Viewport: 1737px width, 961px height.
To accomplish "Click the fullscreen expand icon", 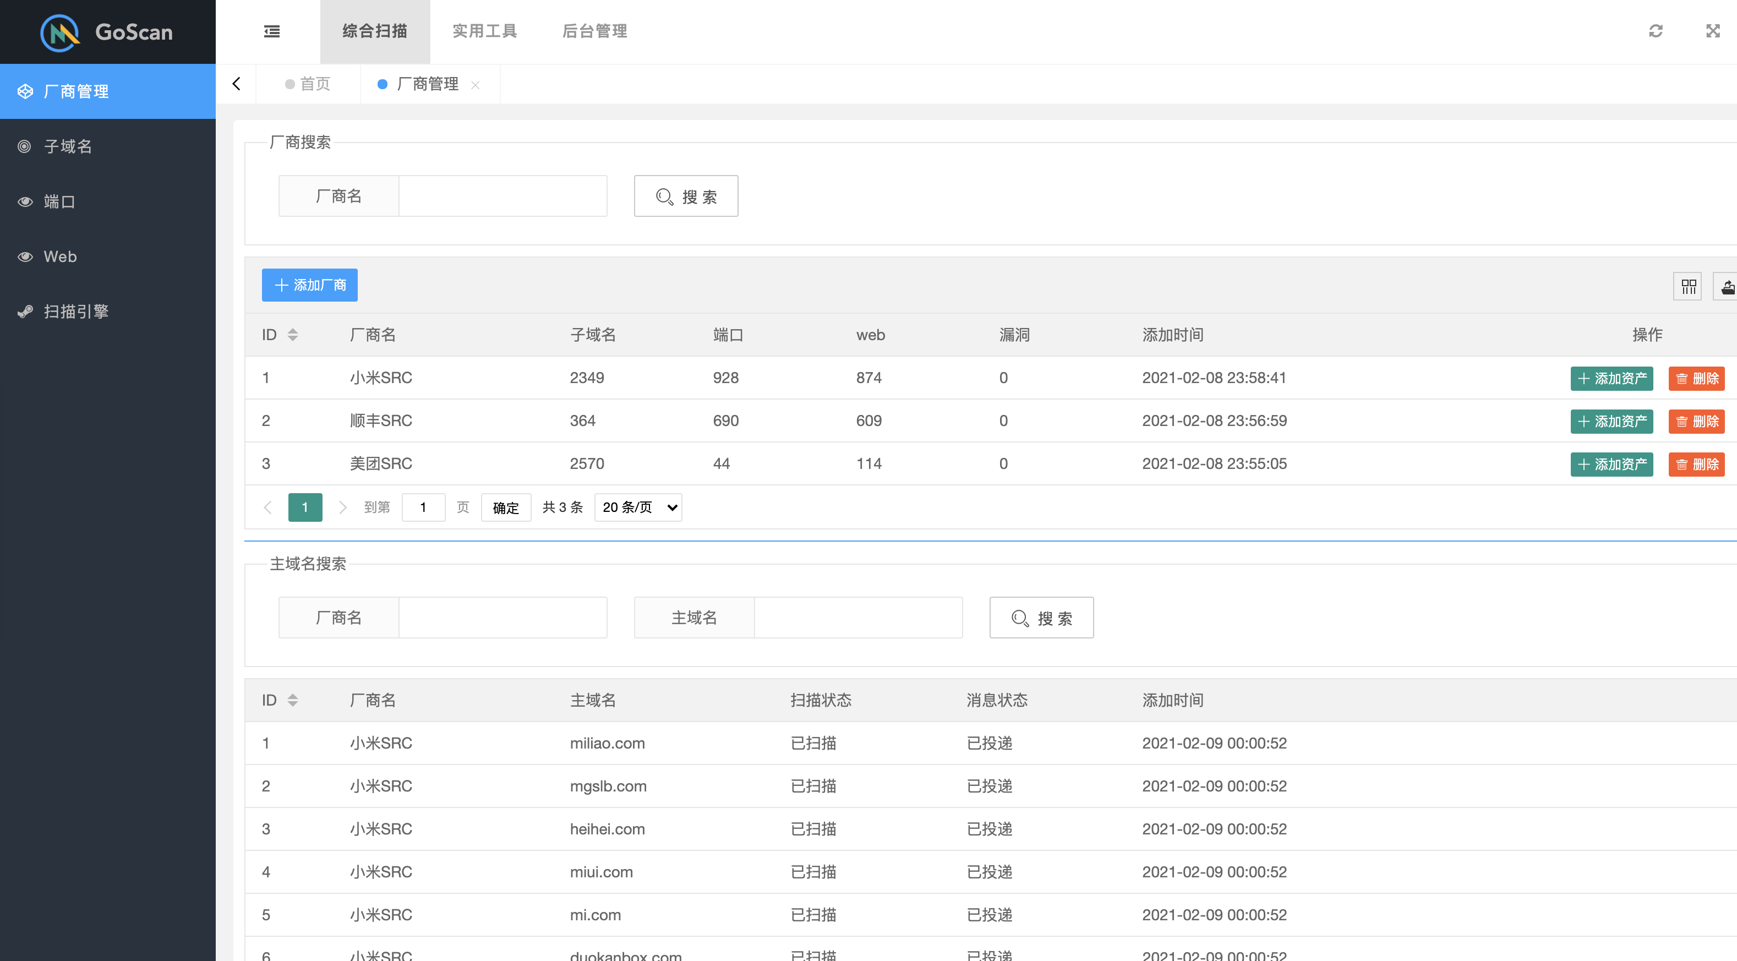I will tap(1713, 31).
